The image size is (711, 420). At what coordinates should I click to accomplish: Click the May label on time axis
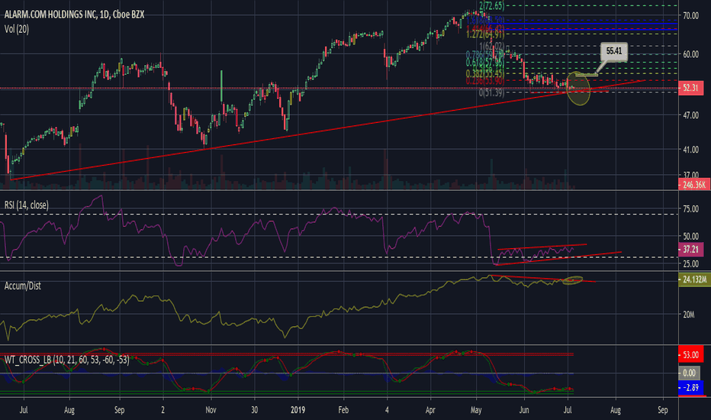tap(476, 410)
